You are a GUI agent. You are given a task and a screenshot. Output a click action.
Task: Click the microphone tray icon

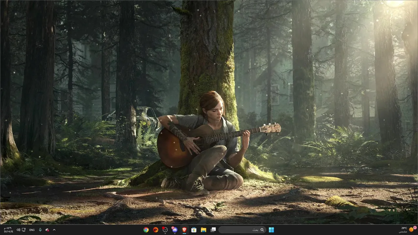coord(40,230)
